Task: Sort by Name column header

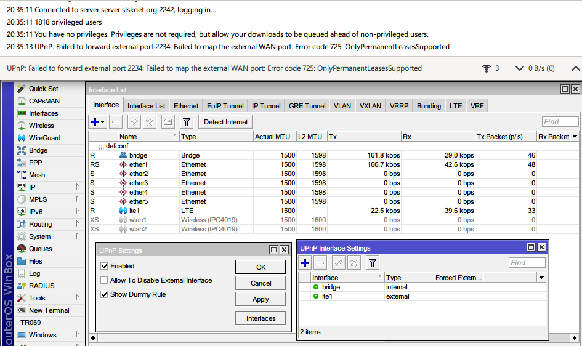Action: click(148, 137)
